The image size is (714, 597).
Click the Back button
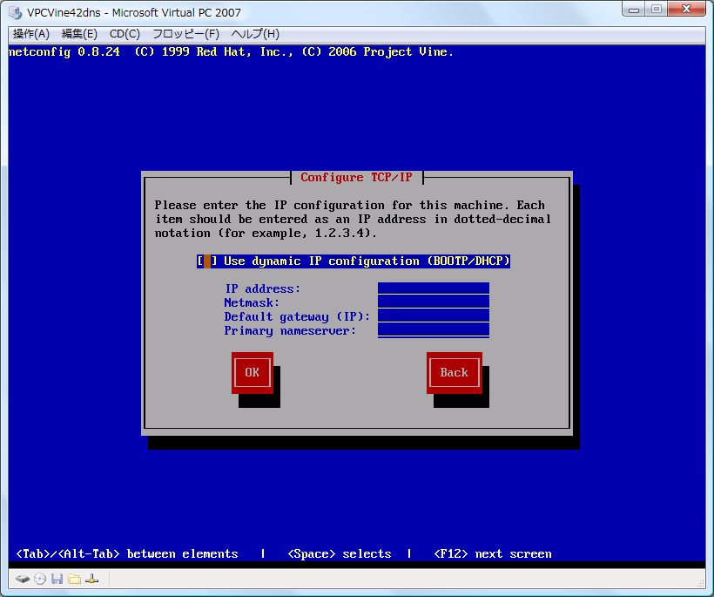[x=454, y=373]
